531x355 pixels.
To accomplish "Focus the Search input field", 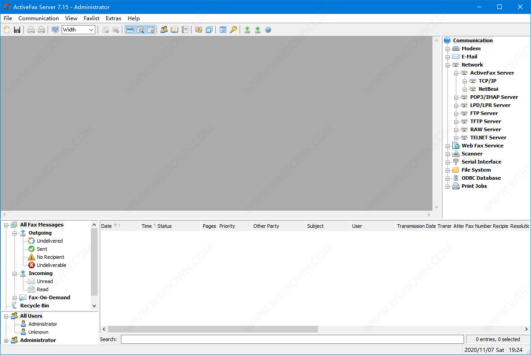I will (292, 339).
